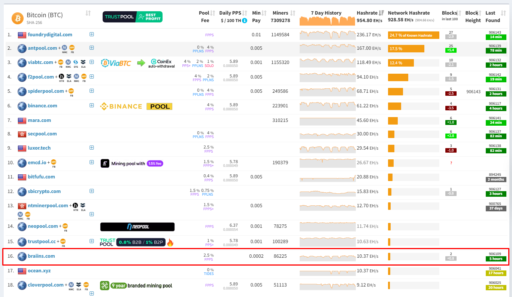Sort pools by Hashrate column
The image size is (512, 297).
coord(382,13)
